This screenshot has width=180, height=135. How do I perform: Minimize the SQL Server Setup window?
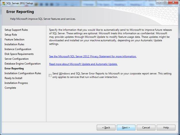click(x=159, y=2)
